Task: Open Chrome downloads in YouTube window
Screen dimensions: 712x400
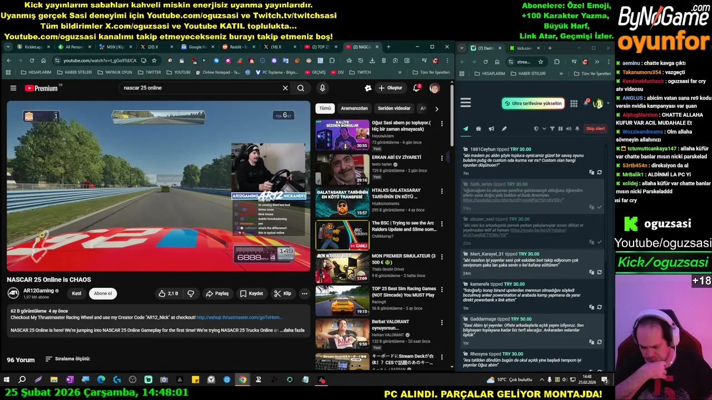Action: pos(372,61)
